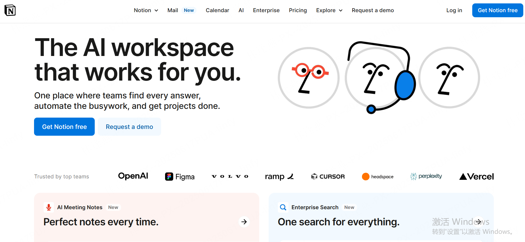Click 'Trusted by top teams' text

tap(62, 177)
